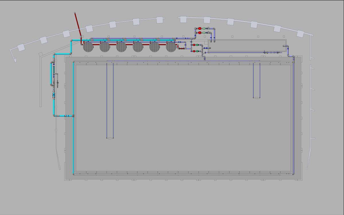The height and width of the screenshot is (215, 344).
Task: Select the cyan vertical pipe along pool's left edge
Action: point(74,143)
